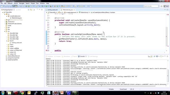Open the Navigate menu
This screenshot has height=95, width=170.
22,3
